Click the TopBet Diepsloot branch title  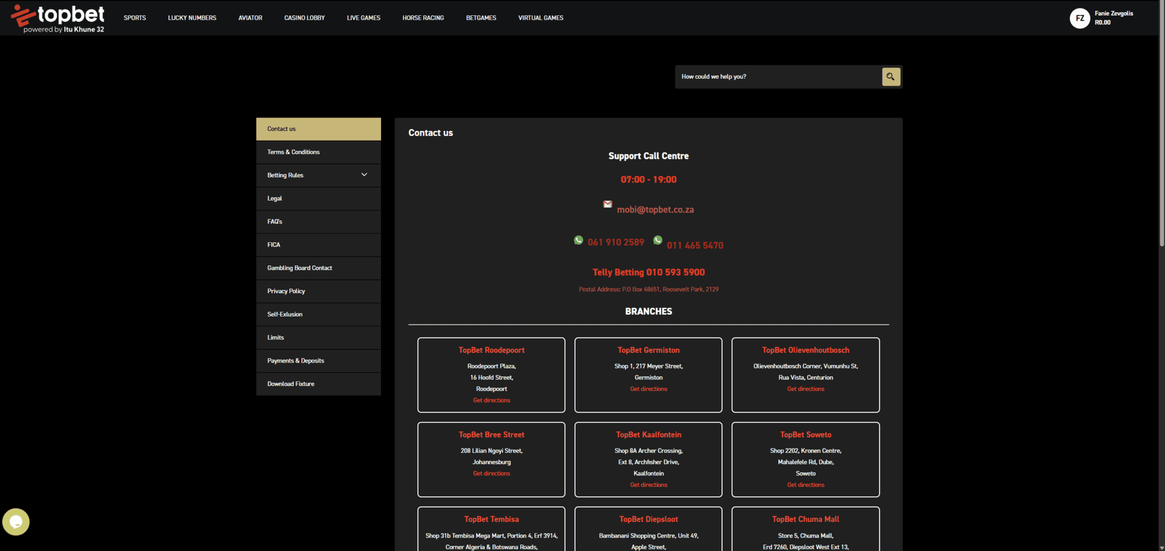(649, 519)
